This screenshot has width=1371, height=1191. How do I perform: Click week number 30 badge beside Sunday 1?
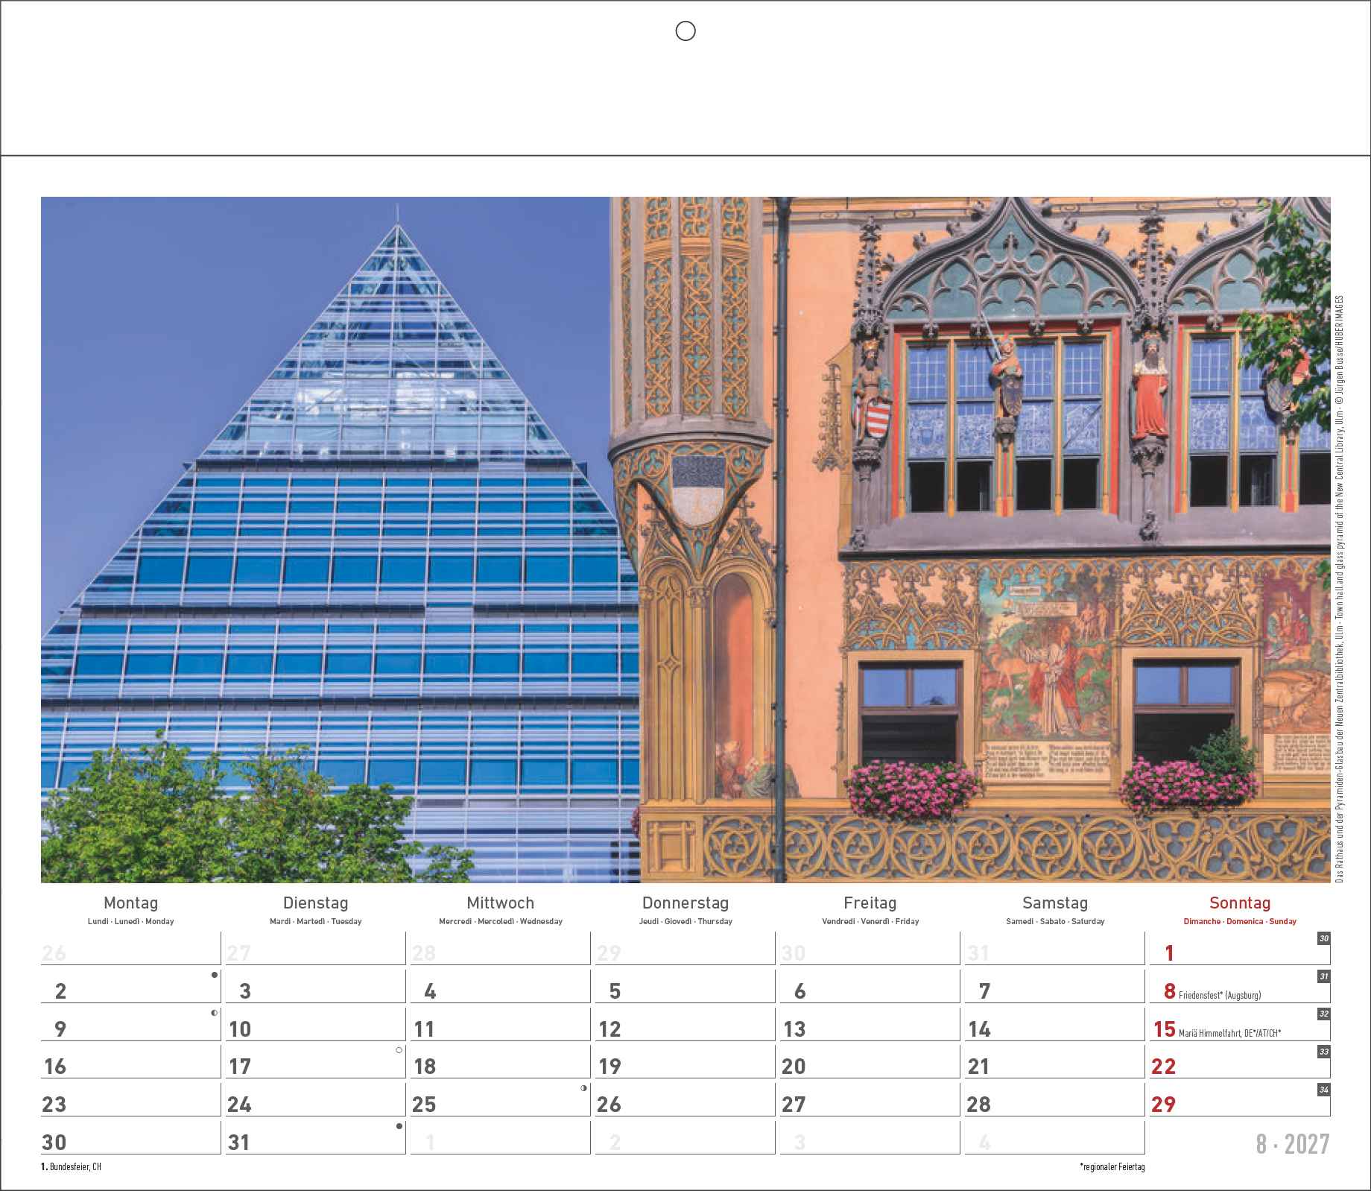tap(1323, 938)
